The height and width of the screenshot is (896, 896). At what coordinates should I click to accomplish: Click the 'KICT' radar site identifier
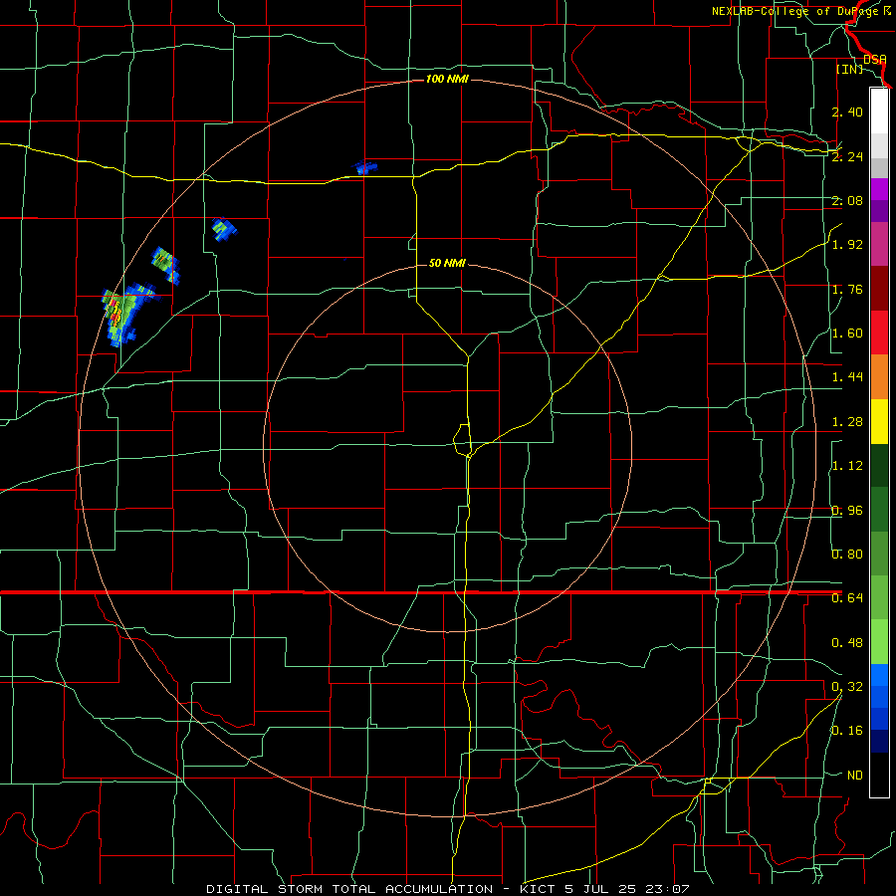[x=538, y=889]
